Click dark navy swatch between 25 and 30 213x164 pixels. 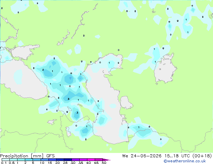[x=68, y=160]
